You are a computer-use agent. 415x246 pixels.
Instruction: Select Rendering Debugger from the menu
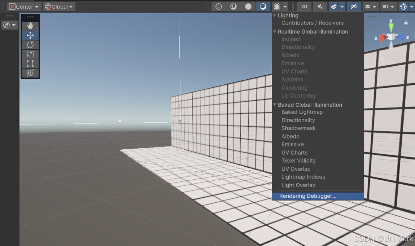(307, 196)
